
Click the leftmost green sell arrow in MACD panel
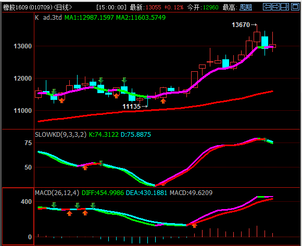(54, 205)
